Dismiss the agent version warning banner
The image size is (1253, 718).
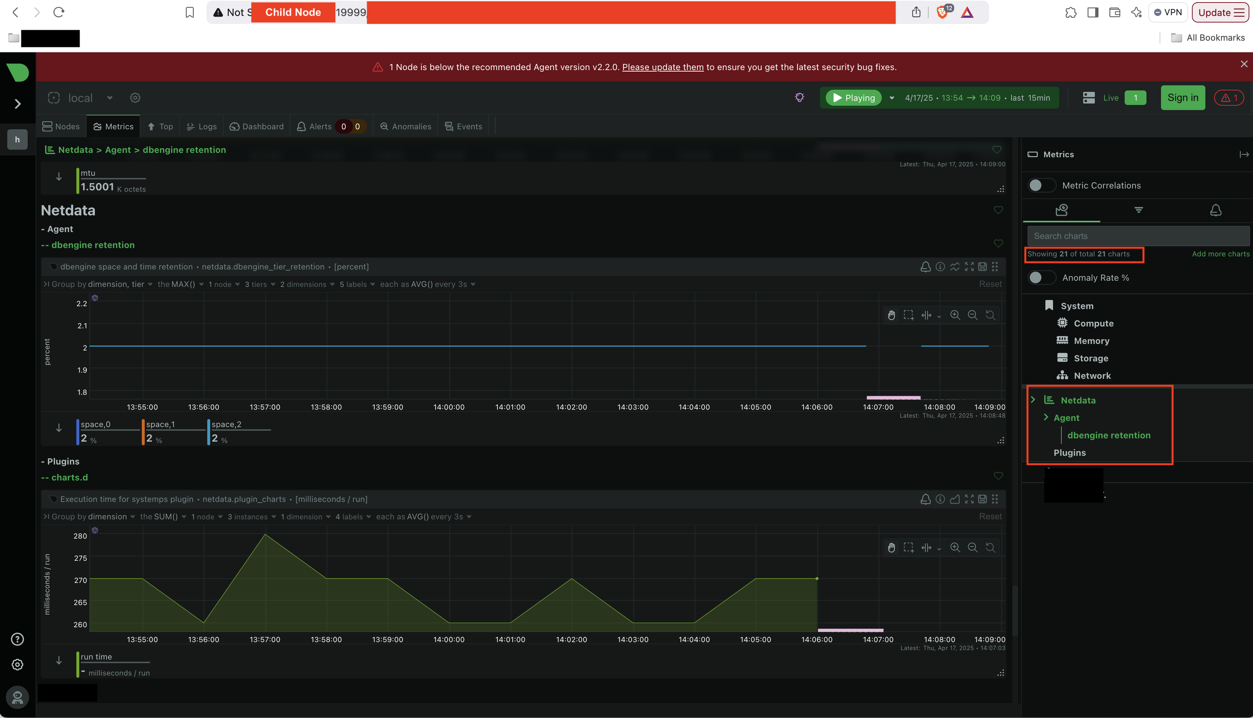pos(1244,64)
